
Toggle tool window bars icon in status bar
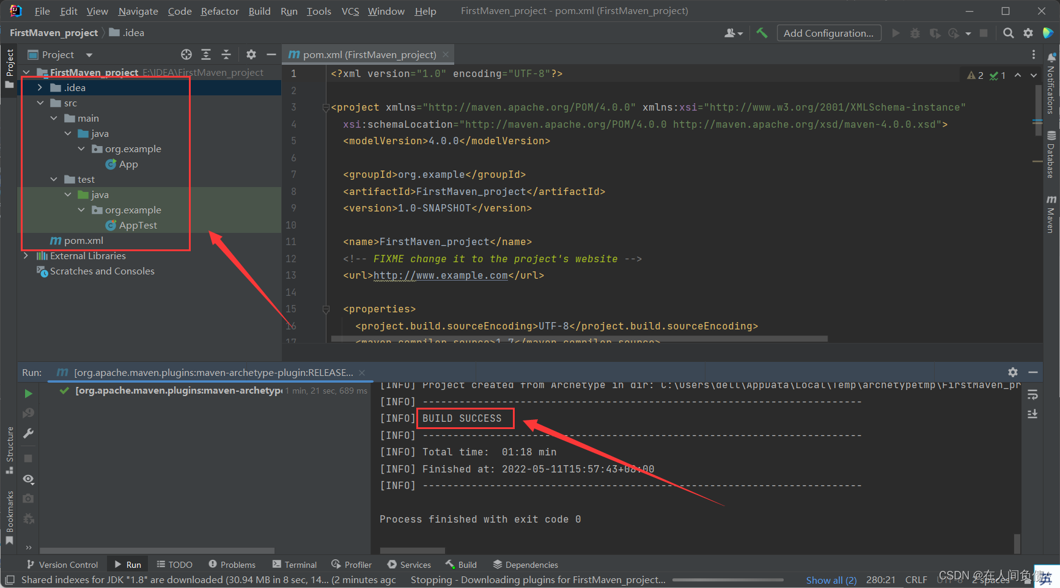(x=10, y=579)
